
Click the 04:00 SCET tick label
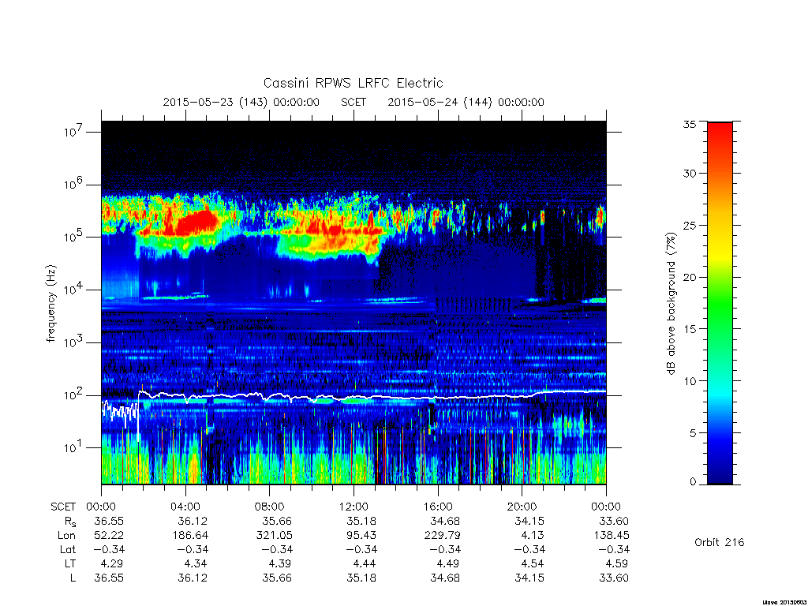coord(185,507)
